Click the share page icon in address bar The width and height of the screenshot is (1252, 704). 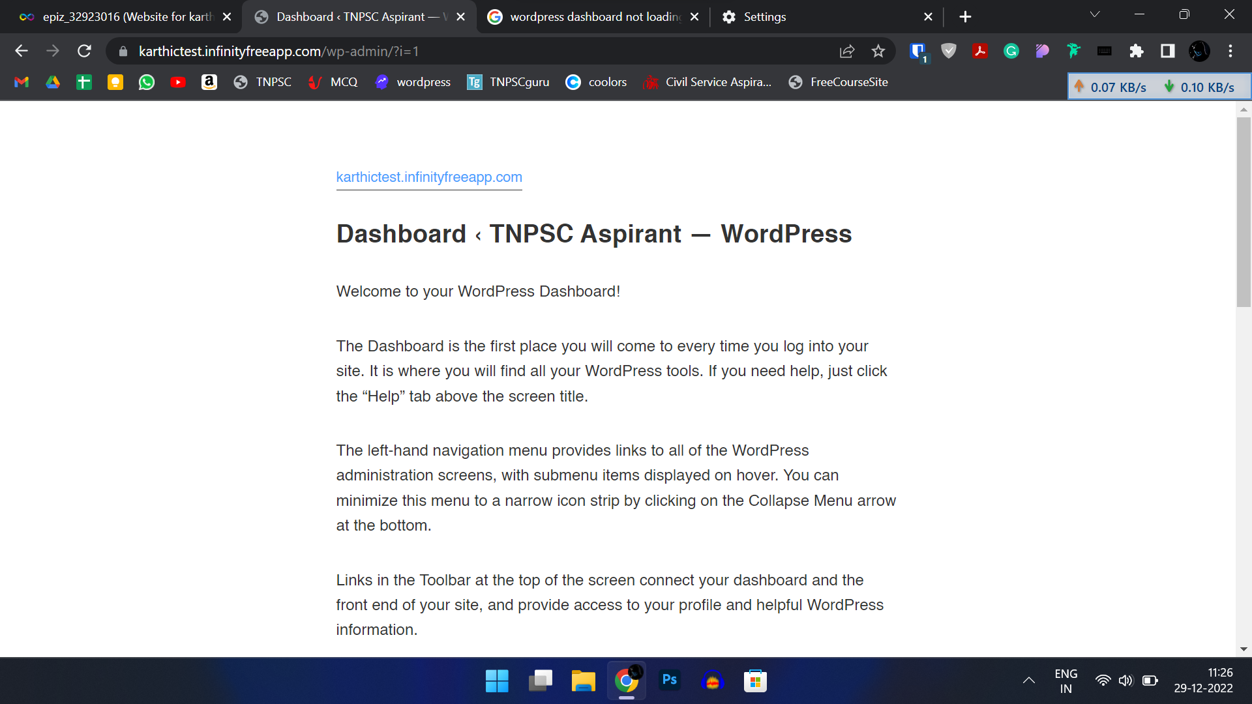click(x=847, y=51)
